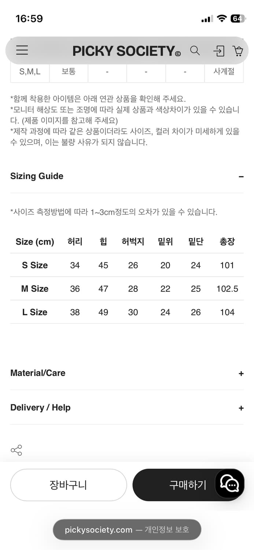
Task: Open the hamburger navigation menu
Action: coord(22,50)
